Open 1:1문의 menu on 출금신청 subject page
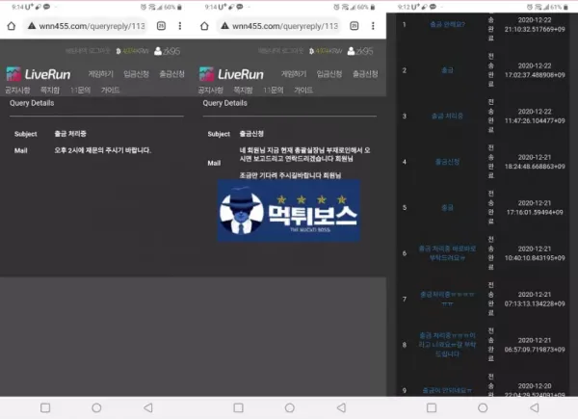 tap(274, 90)
